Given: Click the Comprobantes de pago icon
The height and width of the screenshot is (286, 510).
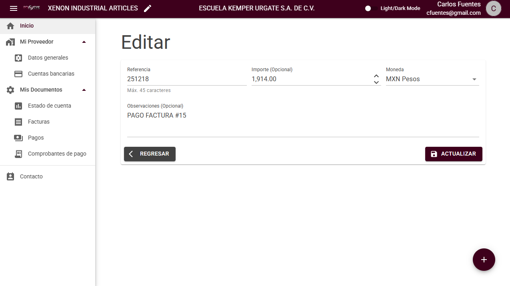Looking at the screenshot, I should [x=18, y=154].
